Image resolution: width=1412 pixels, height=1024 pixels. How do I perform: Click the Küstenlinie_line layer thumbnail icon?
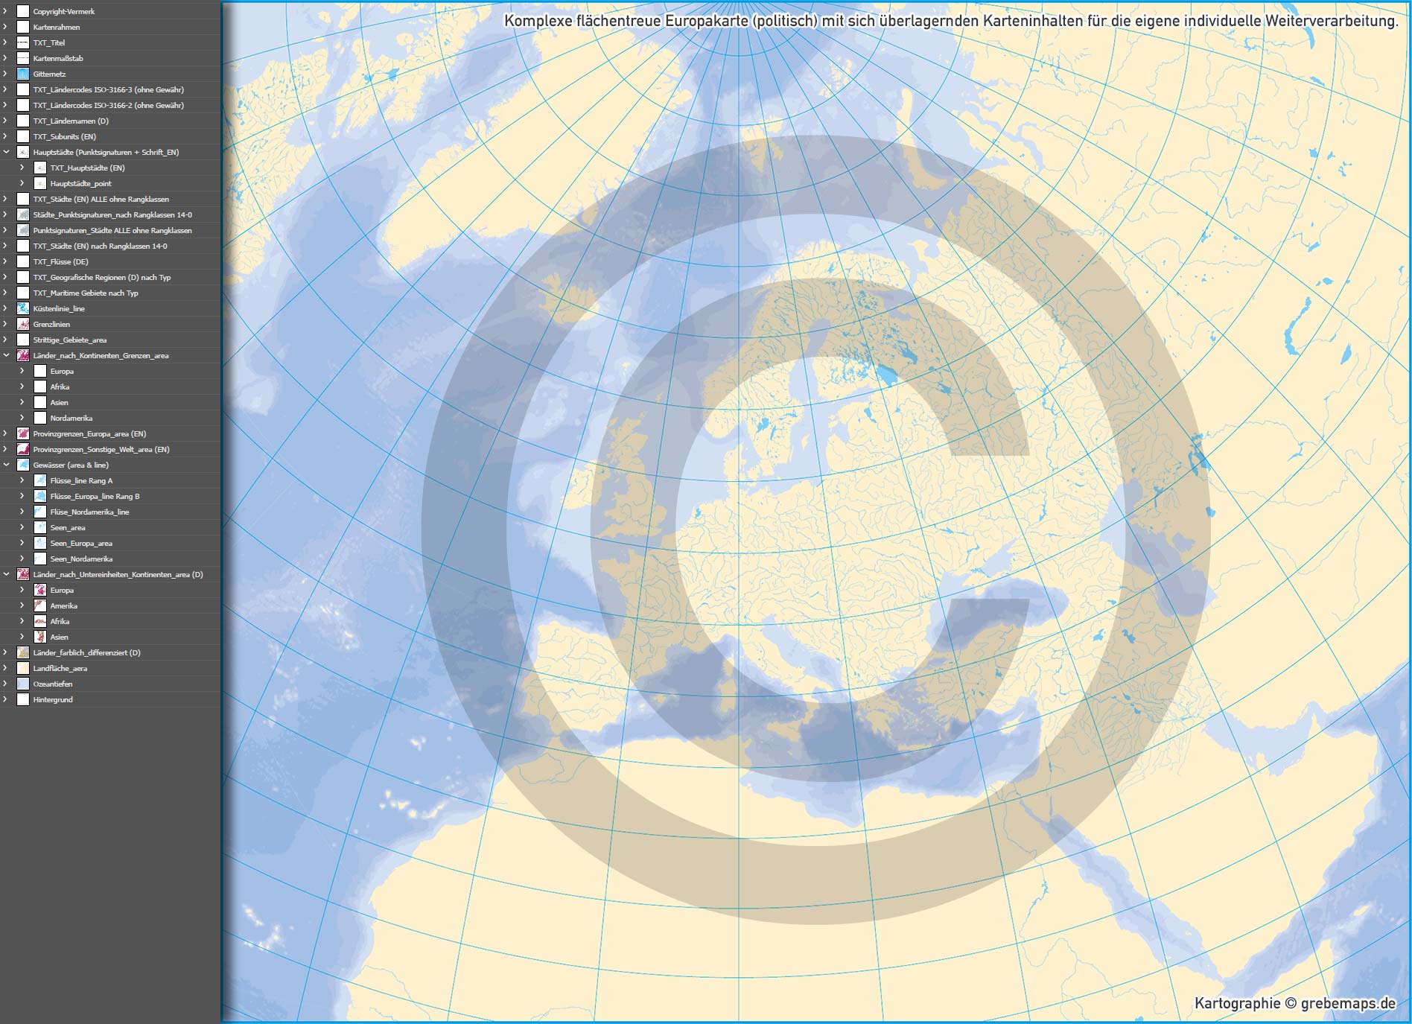[x=22, y=308]
